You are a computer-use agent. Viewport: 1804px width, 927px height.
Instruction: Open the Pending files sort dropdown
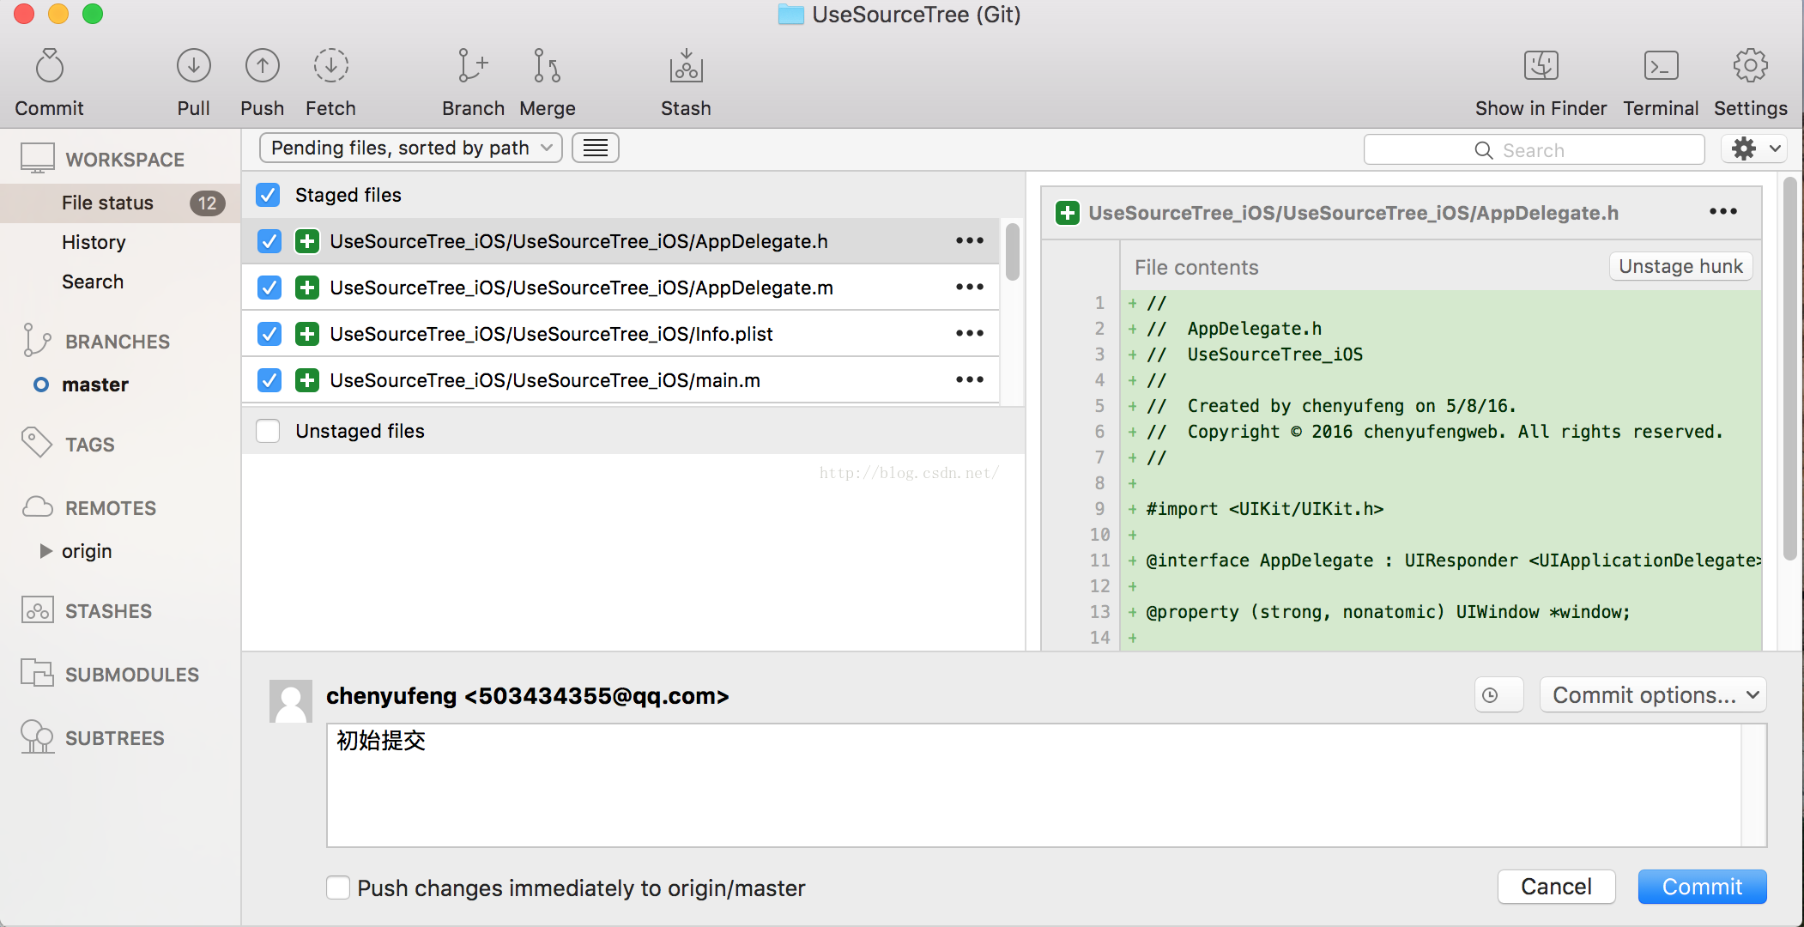click(x=410, y=148)
